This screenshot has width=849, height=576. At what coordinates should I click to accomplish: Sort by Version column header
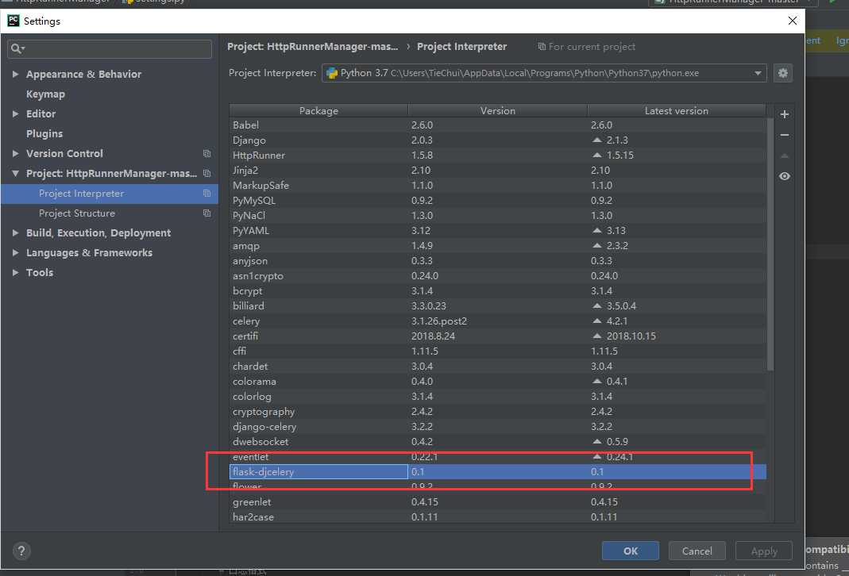498,110
